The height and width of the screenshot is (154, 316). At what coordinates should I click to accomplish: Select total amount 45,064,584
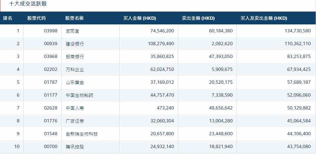click(299, 121)
